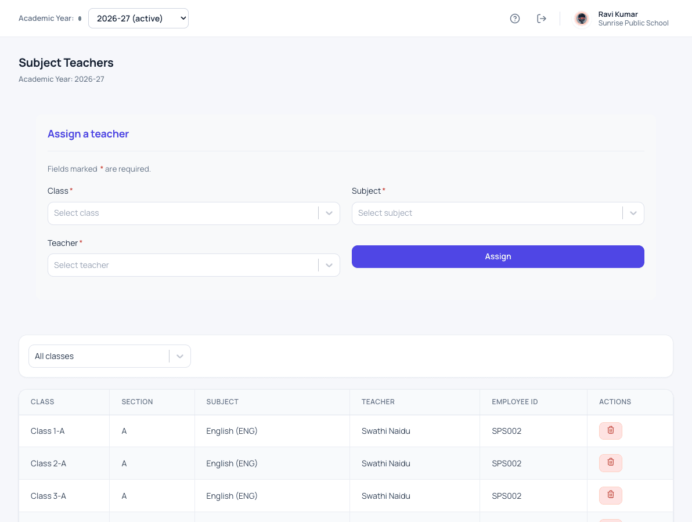Open the 2026-27 (active) academic year dropdown

[x=138, y=19]
